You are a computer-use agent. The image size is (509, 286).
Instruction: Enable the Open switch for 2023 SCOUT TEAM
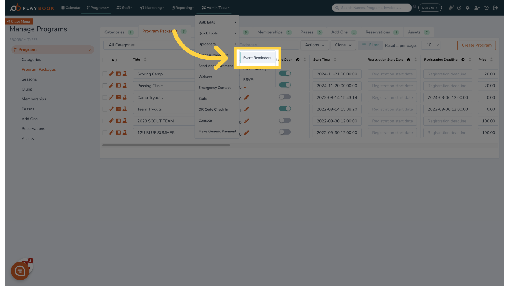click(x=285, y=120)
